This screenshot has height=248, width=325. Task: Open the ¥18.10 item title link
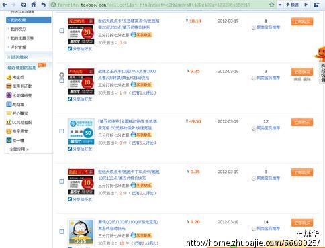tap(129, 24)
